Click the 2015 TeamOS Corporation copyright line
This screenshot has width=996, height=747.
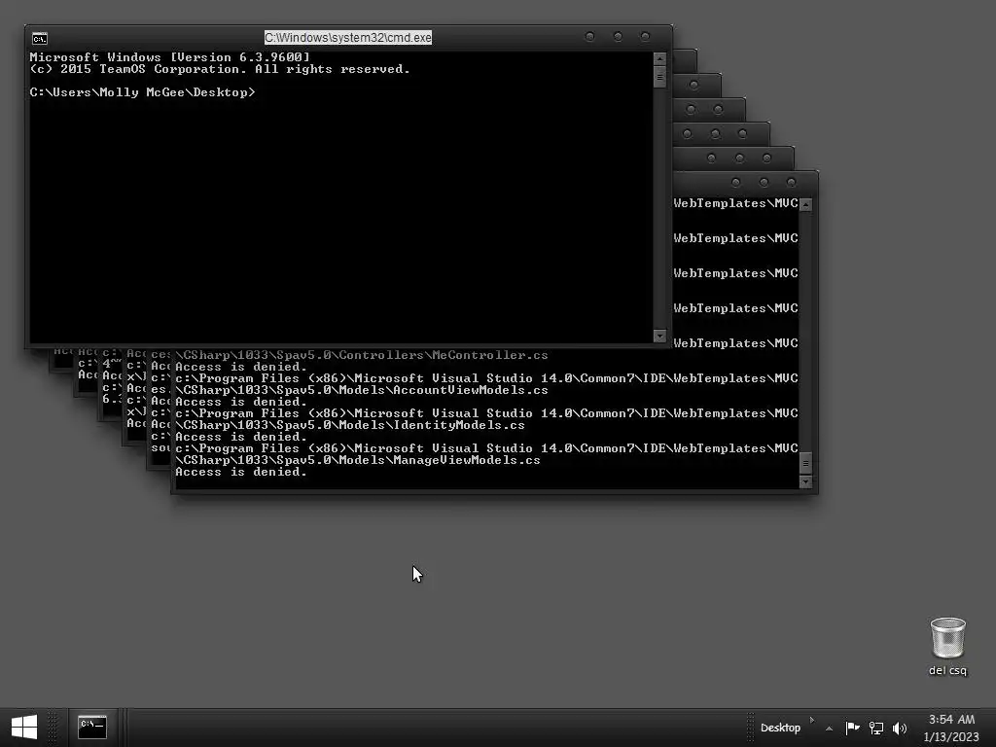pos(220,69)
